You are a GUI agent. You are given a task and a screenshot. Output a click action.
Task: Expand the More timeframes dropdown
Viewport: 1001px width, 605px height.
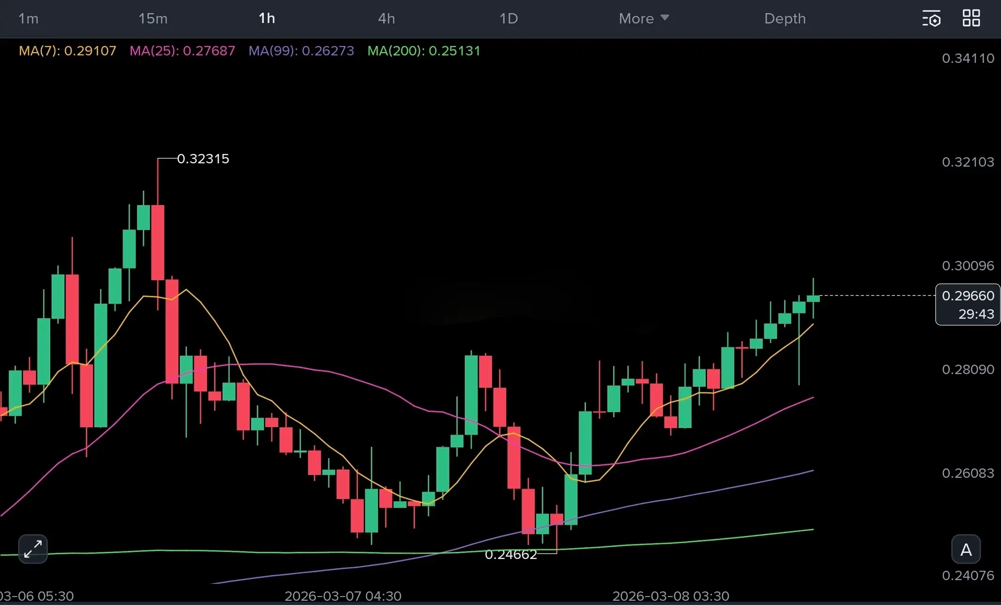pyautogui.click(x=636, y=19)
